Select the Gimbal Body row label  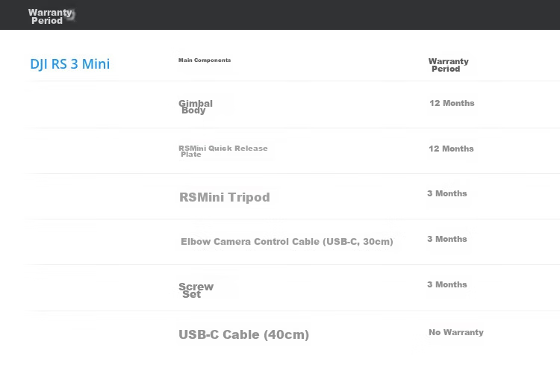(x=196, y=107)
